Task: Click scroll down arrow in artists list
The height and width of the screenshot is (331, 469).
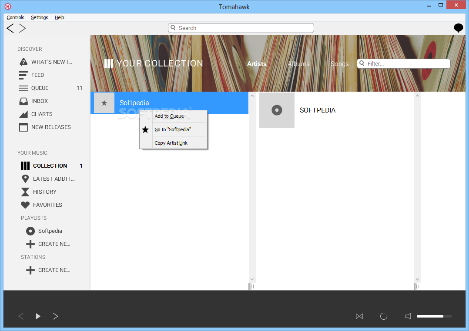Action: 252,279
